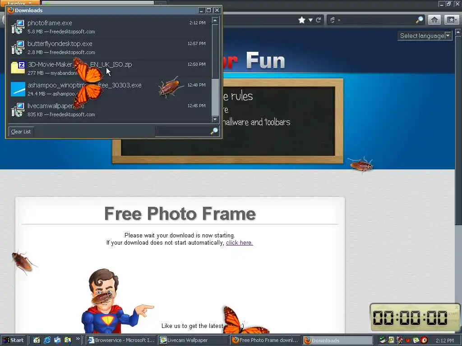Click the Free Photo Frame heading

point(180,214)
